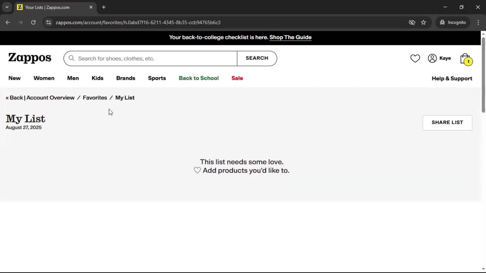Viewport: 486px width, 273px height.
Task: Open the favorites heart icon in header
Action: [415, 58]
